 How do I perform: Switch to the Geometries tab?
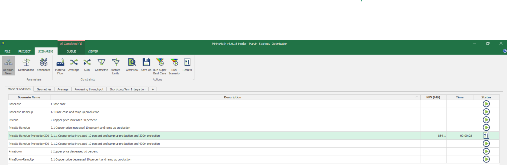click(44, 89)
